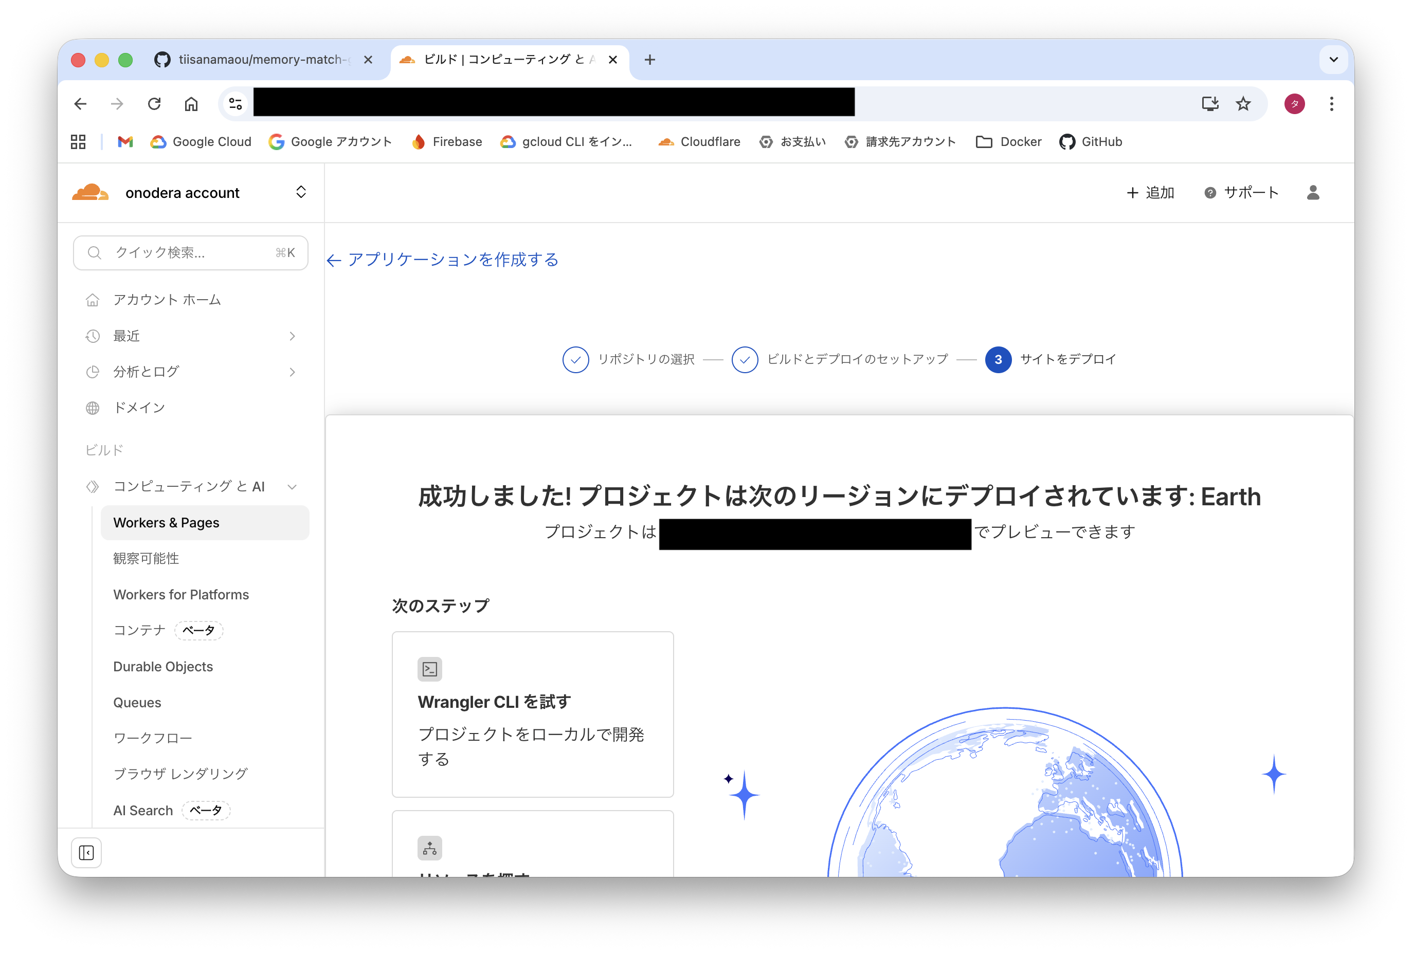Collapse the コンピューティング と AI section

292,486
